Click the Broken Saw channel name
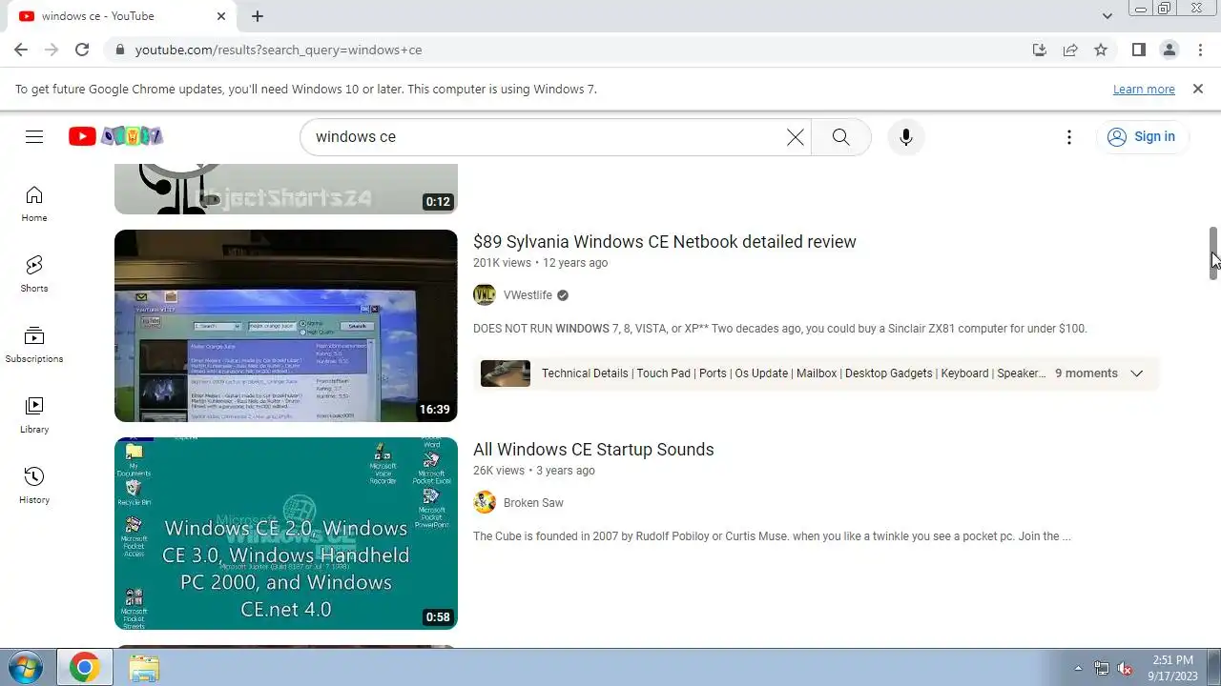Viewport: 1221px width, 686px height. click(x=533, y=503)
